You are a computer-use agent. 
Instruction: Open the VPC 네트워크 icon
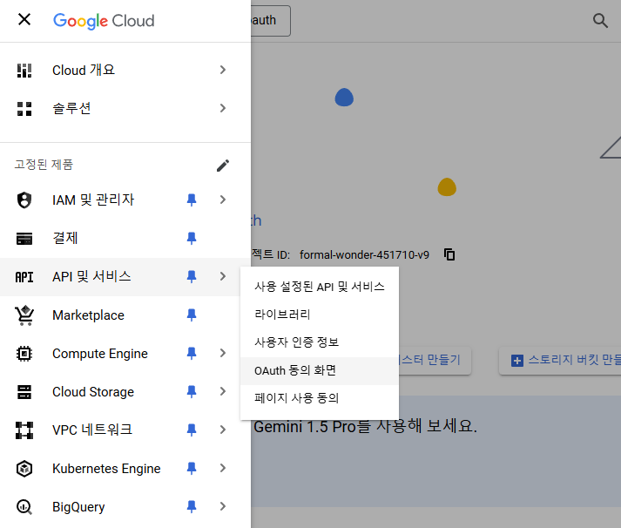(24, 430)
